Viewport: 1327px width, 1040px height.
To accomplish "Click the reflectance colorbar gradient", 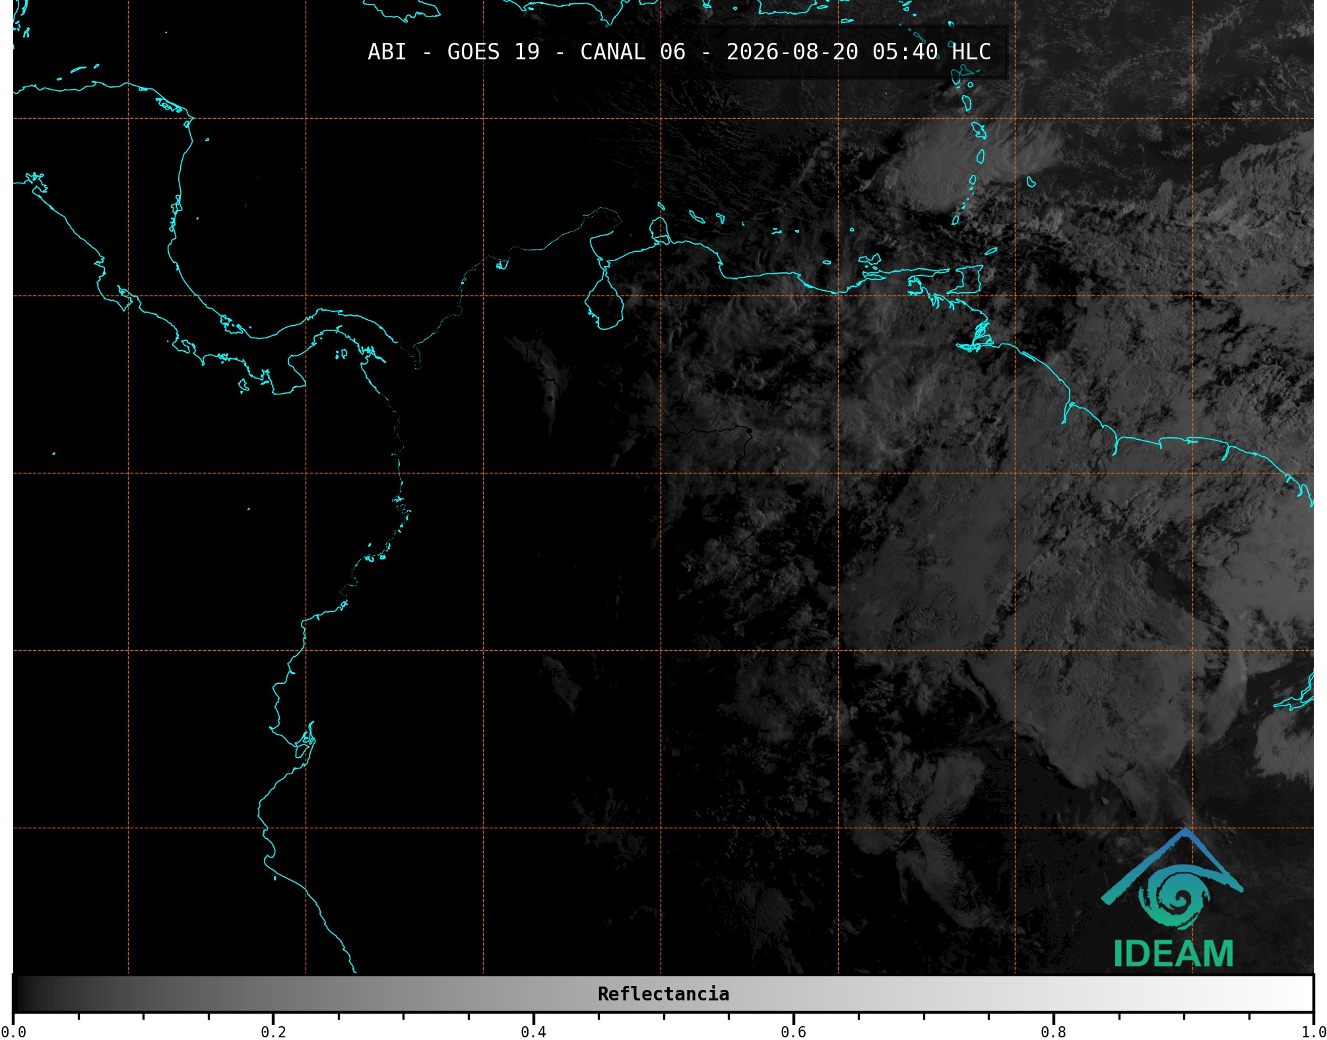I will pyautogui.click(x=663, y=994).
